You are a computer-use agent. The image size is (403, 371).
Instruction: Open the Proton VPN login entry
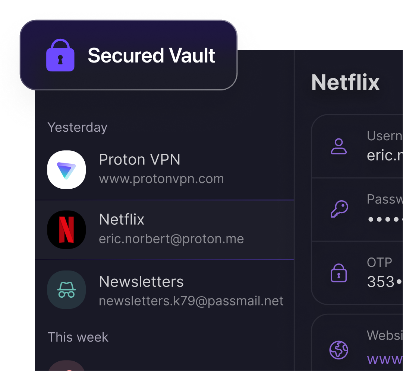pos(161,169)
